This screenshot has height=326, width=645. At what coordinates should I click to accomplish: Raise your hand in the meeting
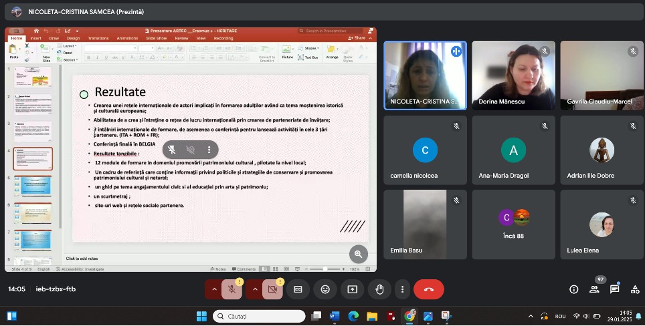[379, 289]
